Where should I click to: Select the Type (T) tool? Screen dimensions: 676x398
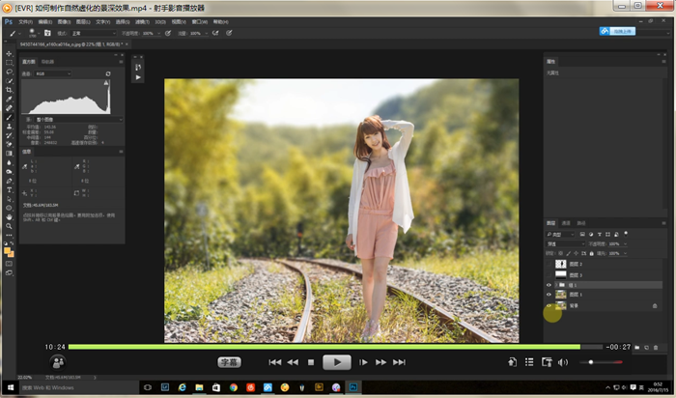pyautogui.click(x=9, y=190)
